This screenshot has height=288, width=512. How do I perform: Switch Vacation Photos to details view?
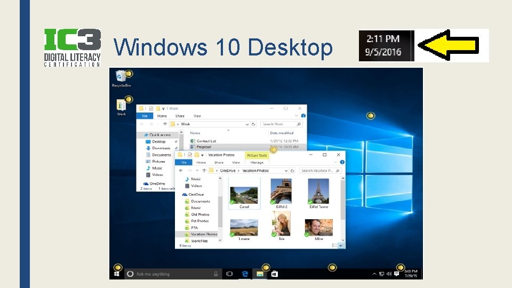pyautogui.click(x=334, y=245)
